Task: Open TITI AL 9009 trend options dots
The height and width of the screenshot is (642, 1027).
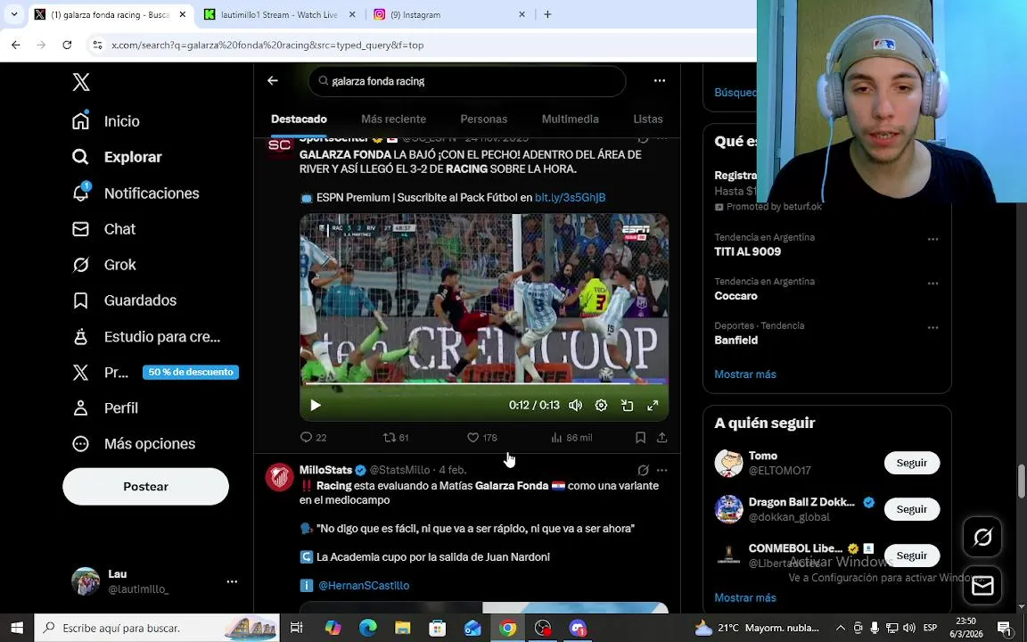Action: pos(933,240)
